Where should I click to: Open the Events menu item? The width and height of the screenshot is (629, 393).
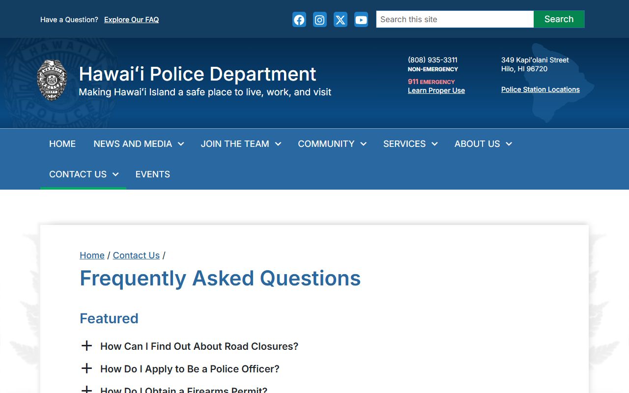(153, 174)
